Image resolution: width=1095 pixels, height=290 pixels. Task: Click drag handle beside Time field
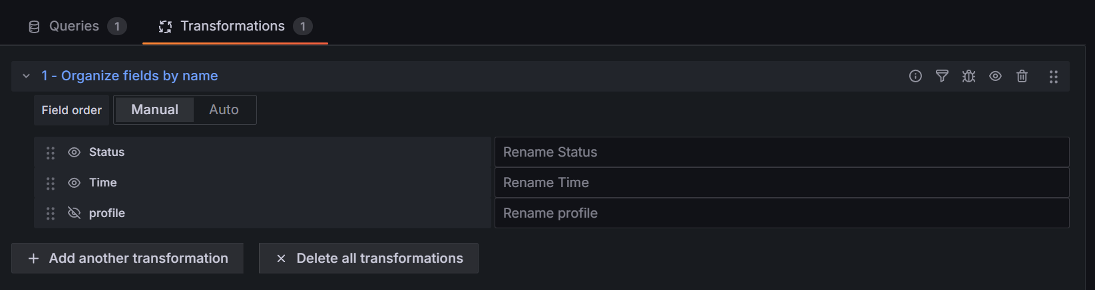51,183
